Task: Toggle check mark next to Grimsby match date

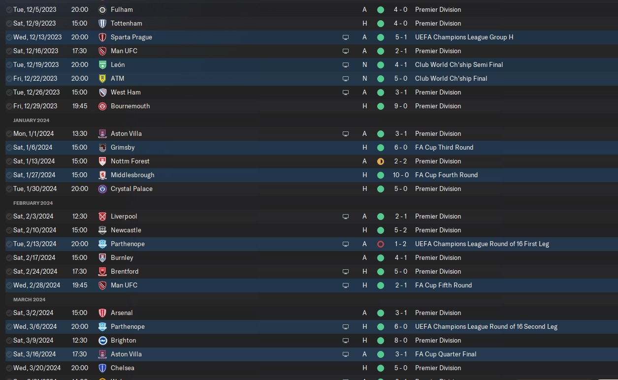Action: pyautogui.click(x=9, y=148)
